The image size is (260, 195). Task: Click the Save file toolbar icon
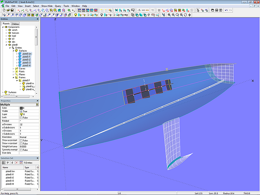point(12,10)
